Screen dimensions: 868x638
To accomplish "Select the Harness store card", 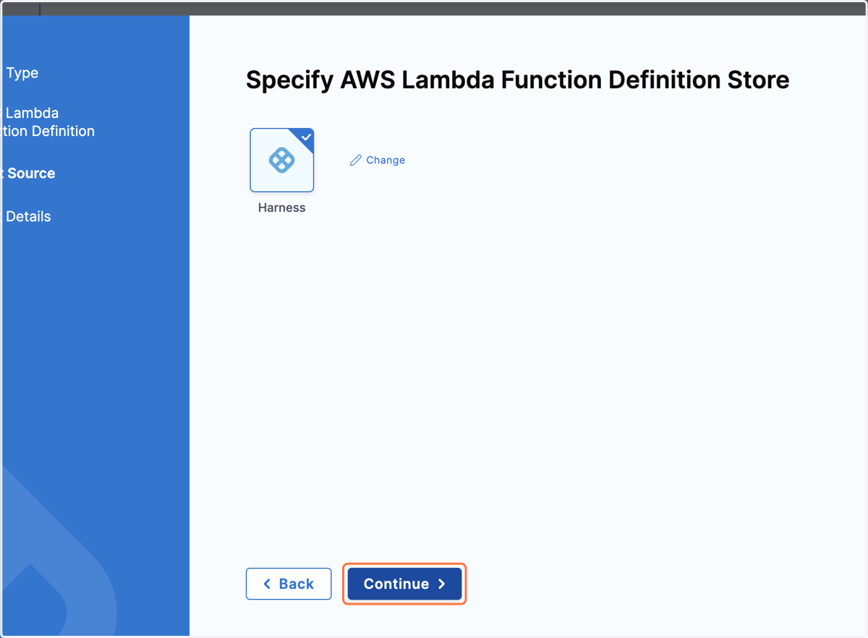I will (282, 160).
